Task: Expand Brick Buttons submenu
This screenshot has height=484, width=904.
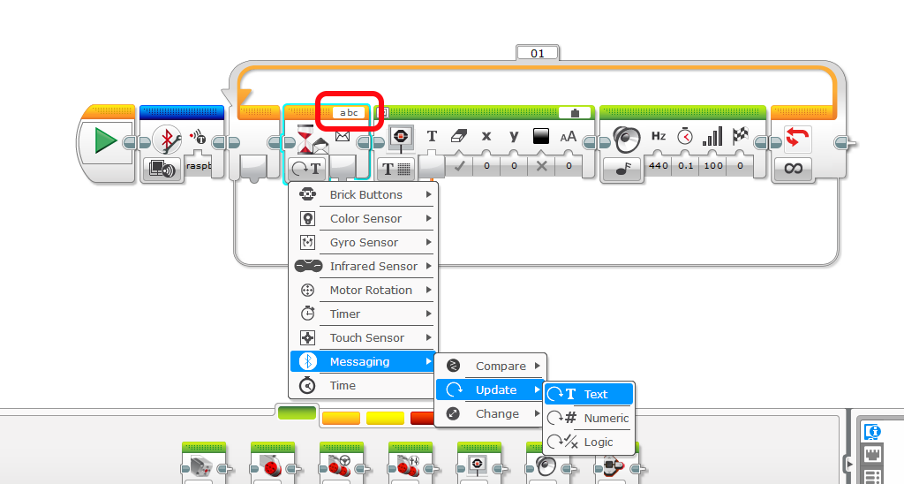Action: (363, 194)
